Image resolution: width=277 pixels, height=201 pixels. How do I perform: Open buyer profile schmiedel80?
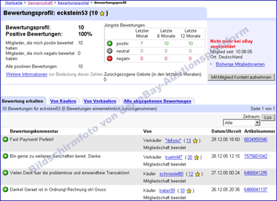tap(171, 174)
